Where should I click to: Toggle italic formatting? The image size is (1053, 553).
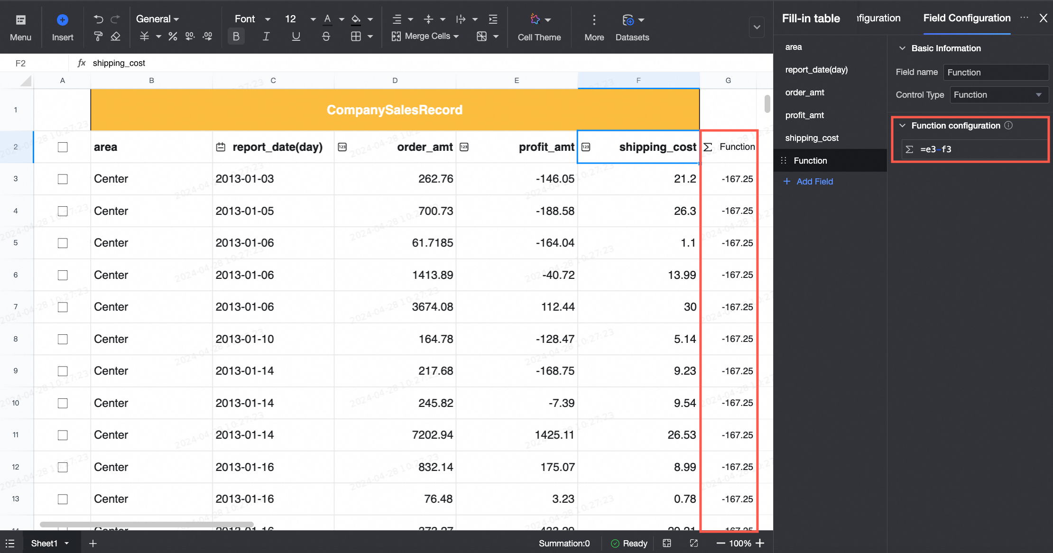click(266, 37)
